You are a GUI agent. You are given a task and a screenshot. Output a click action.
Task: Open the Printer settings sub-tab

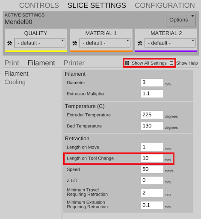(74, 63)
